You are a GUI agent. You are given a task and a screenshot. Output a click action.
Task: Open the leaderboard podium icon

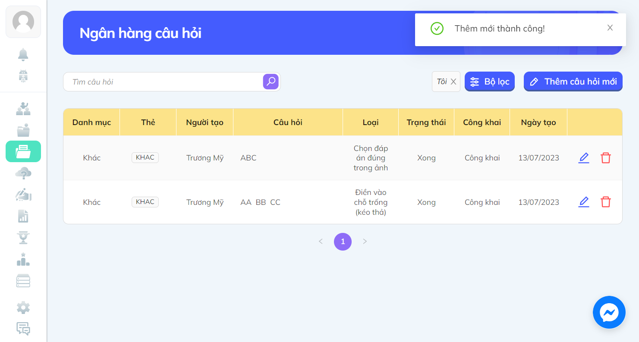(x=23, y=259)
